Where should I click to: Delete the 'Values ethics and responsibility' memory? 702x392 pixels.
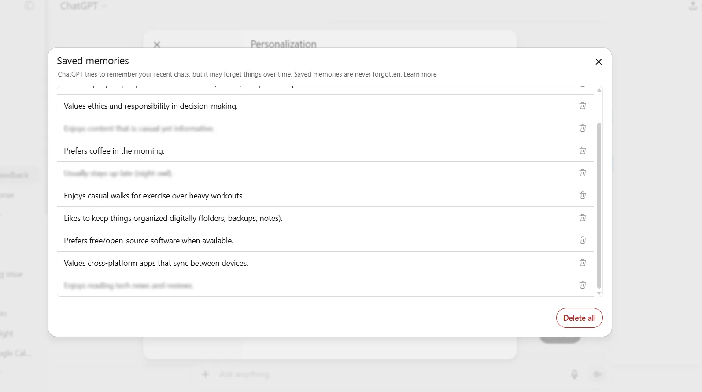[582, 106]
